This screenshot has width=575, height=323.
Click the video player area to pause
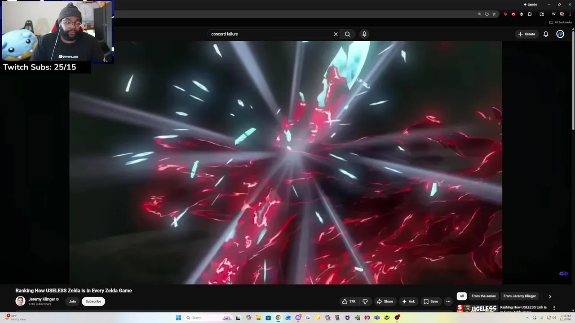pyautogui.click(x=286, y=162)
